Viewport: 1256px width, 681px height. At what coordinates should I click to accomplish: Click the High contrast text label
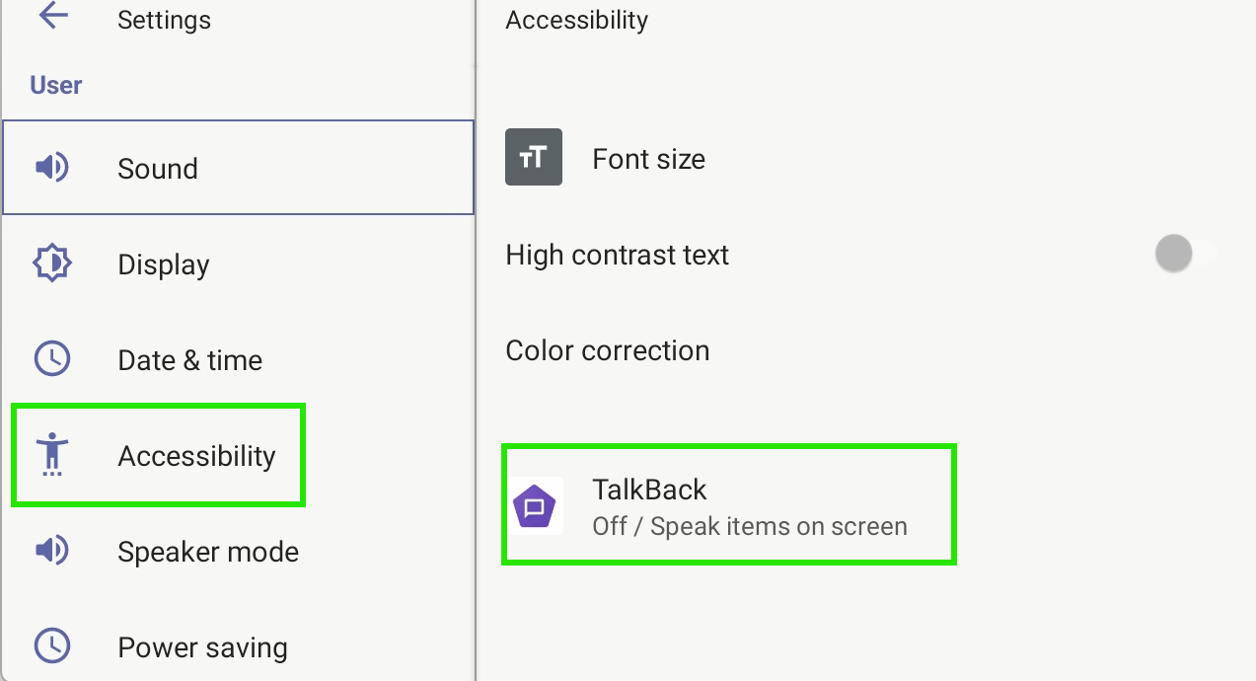[617, 255]
